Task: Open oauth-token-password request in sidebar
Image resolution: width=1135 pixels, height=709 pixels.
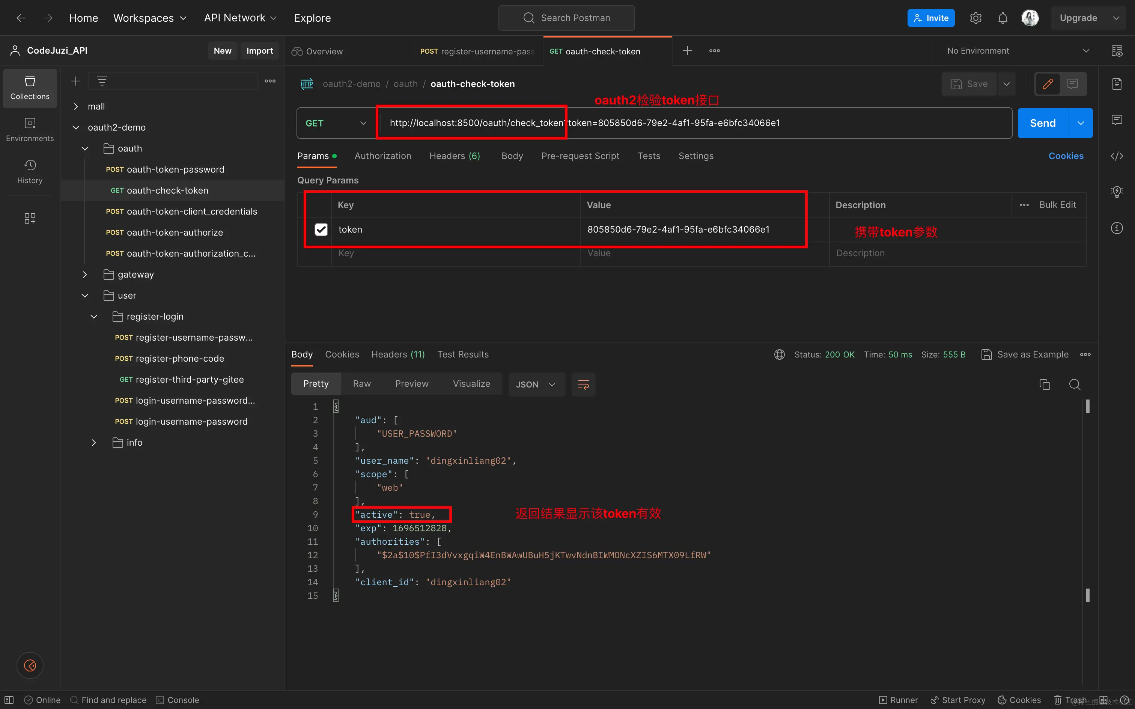Action: click(175, 169)
